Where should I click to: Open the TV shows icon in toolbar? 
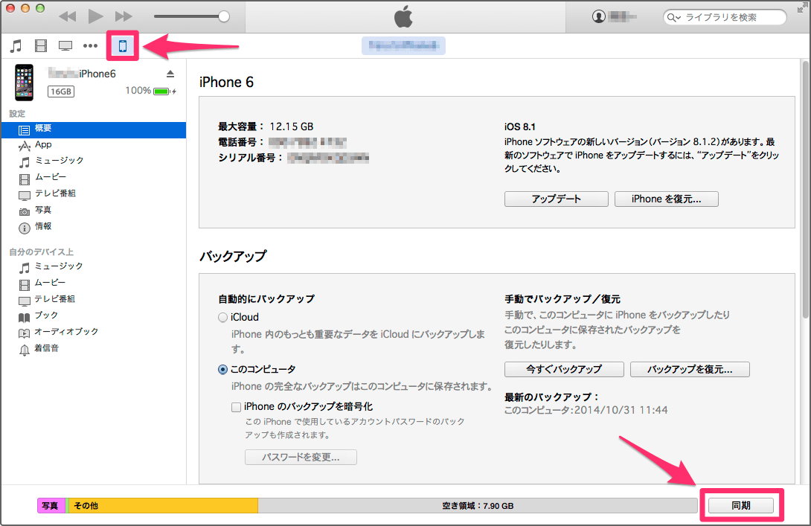click(65, 45)
